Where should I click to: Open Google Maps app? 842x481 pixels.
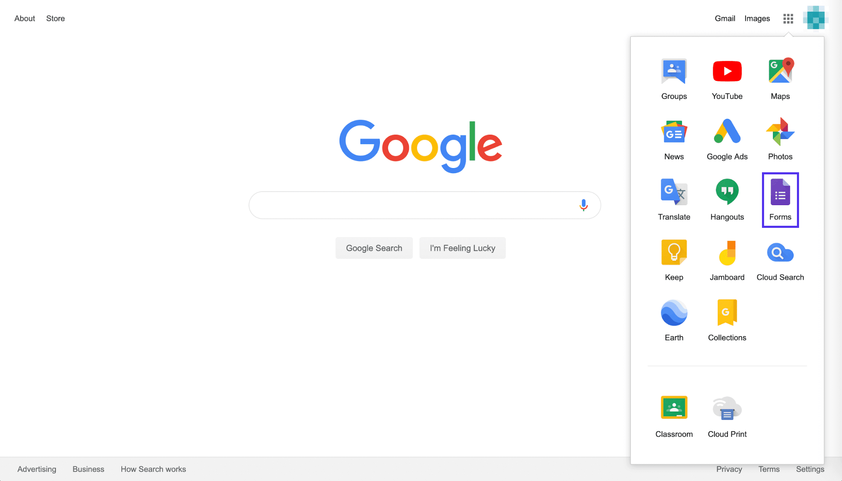click(780, 77)
